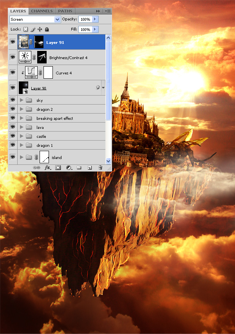The width and height of the screenshot is (235, 334).
Task: Open the layer style fx menu
Action: (x=48, y=168)
